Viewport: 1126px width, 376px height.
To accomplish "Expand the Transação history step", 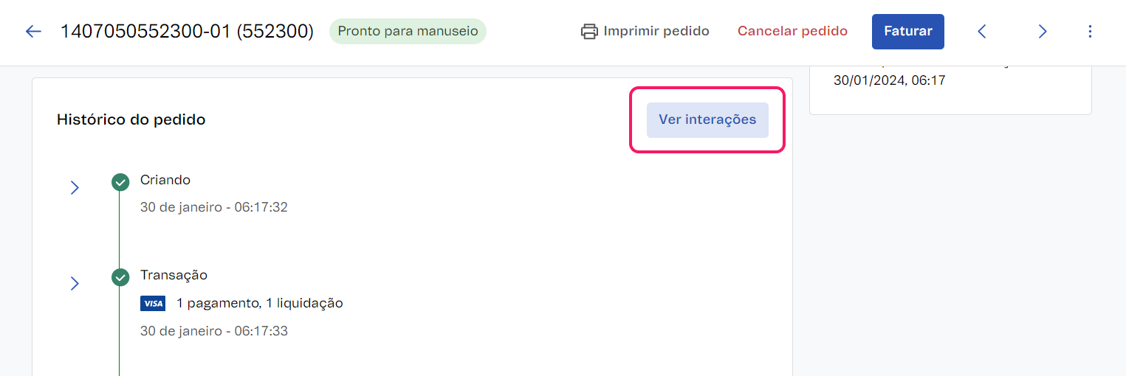I will point(75,283).
